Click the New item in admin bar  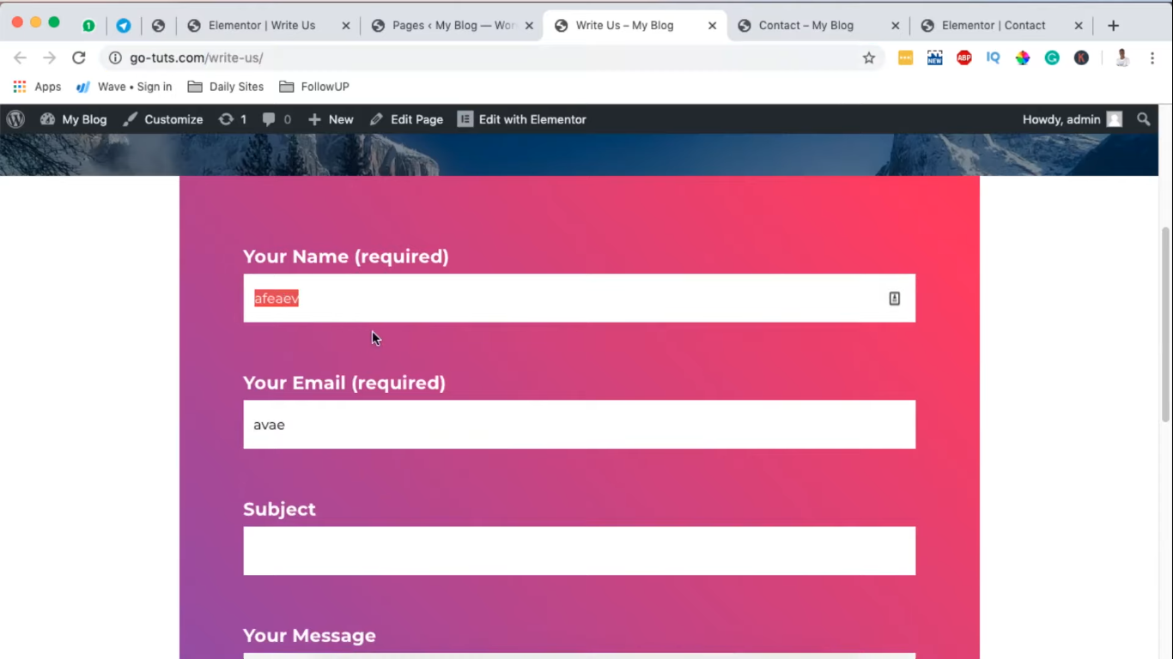pyautogui.click(x=331, y=119)
